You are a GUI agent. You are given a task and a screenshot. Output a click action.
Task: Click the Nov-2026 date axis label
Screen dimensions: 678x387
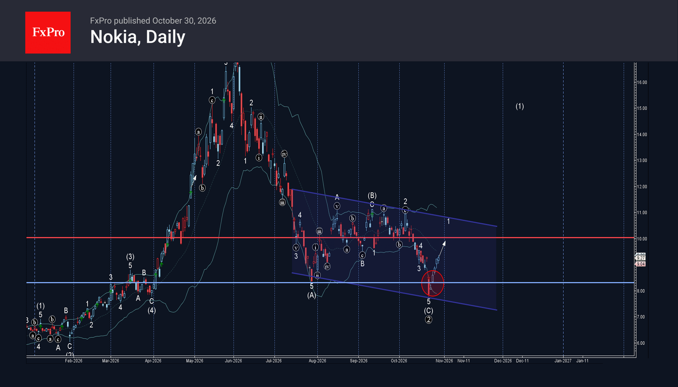(x=444, y=361)
